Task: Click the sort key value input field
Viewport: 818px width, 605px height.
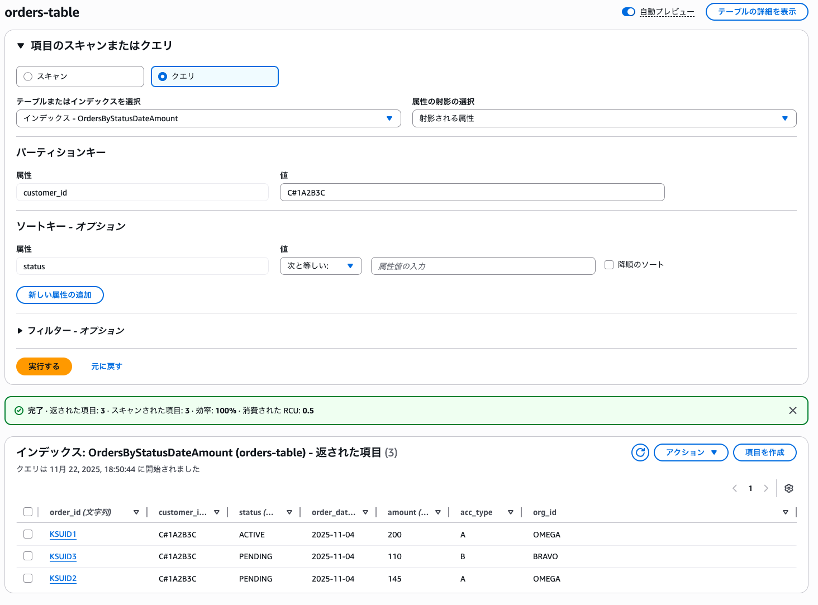Action: [483, 266]
